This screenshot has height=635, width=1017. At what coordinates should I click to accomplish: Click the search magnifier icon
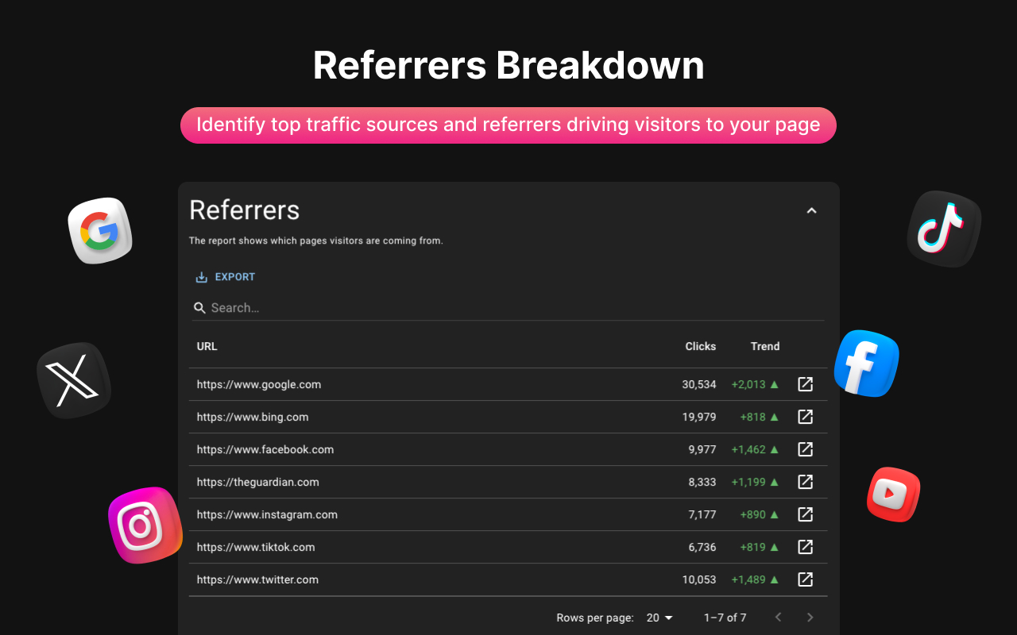tap(199, 307)
